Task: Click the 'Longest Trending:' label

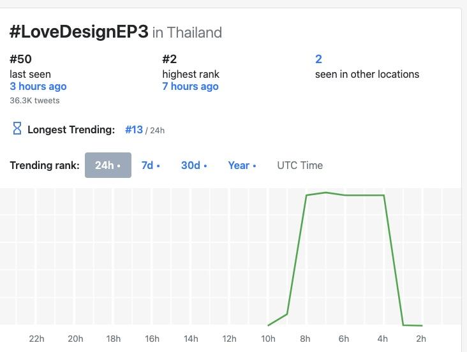Action: pos(71,129)
